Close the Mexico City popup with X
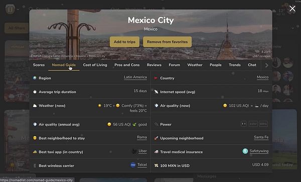 292,9
